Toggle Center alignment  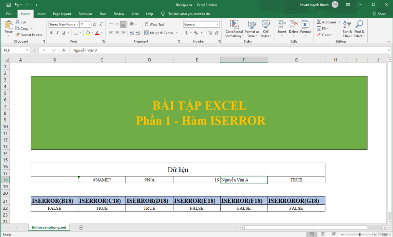[x=117, y=33]
